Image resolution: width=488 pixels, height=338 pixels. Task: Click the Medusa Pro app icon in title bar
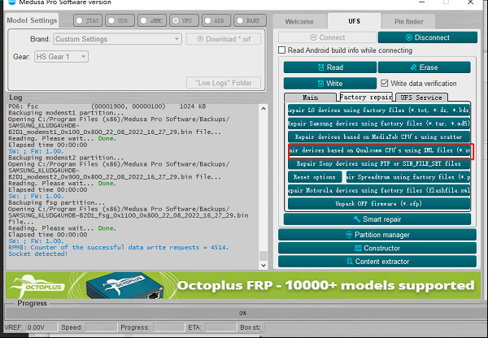click(11, 2)
